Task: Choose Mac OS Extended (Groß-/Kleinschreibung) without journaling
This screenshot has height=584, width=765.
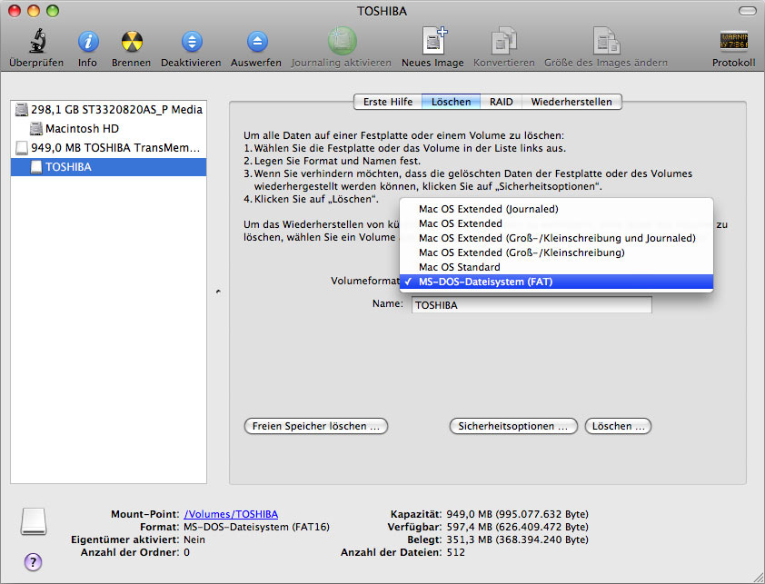Action: coord(556,252)
